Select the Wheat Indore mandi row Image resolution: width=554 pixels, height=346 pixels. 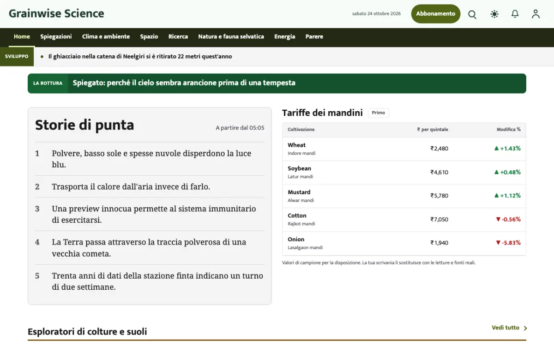click(x=404, y=149)
